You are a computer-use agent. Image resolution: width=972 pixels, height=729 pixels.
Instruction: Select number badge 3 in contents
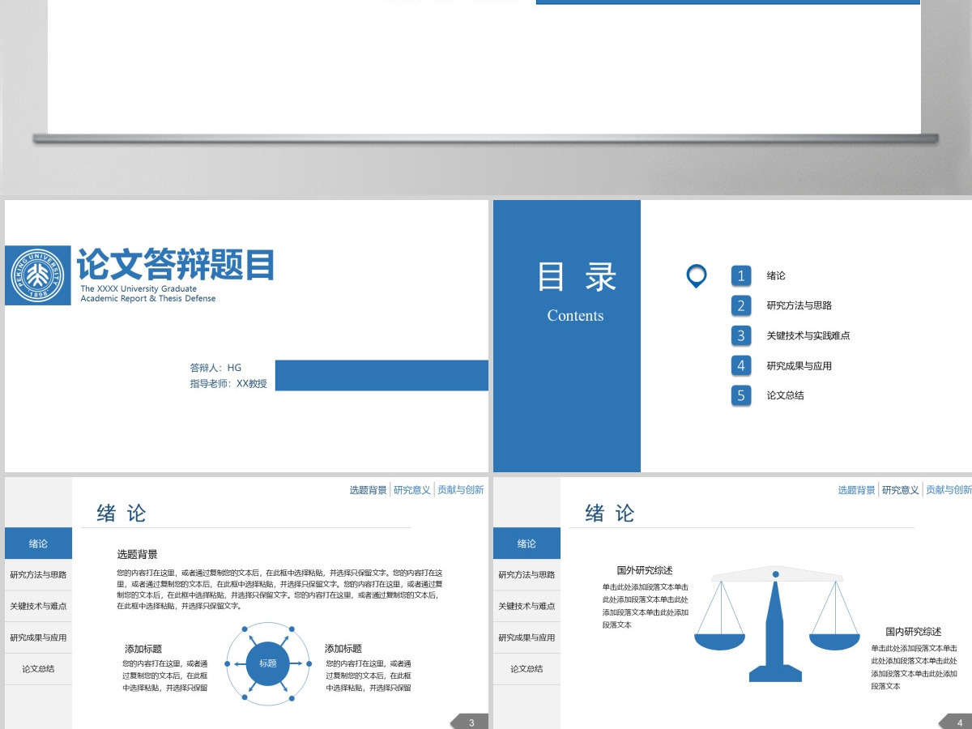tap(740, 336)
